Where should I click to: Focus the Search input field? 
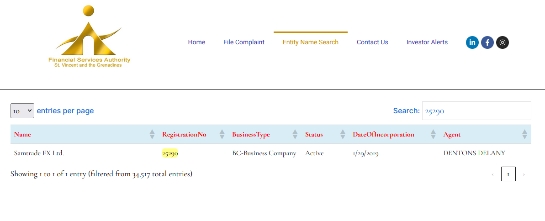[476, 111]
